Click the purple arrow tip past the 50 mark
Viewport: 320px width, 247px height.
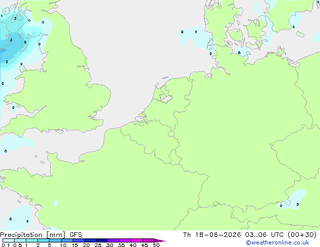click(x=160, y=240)
